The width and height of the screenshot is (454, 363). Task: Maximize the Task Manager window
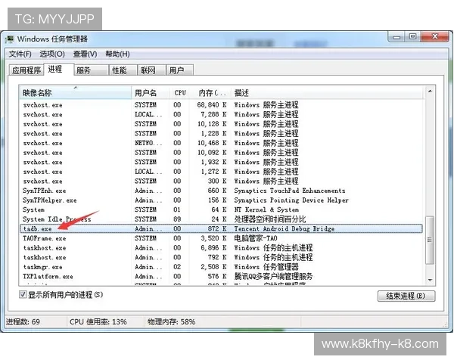pyautogui.click(x=413, y=37)
